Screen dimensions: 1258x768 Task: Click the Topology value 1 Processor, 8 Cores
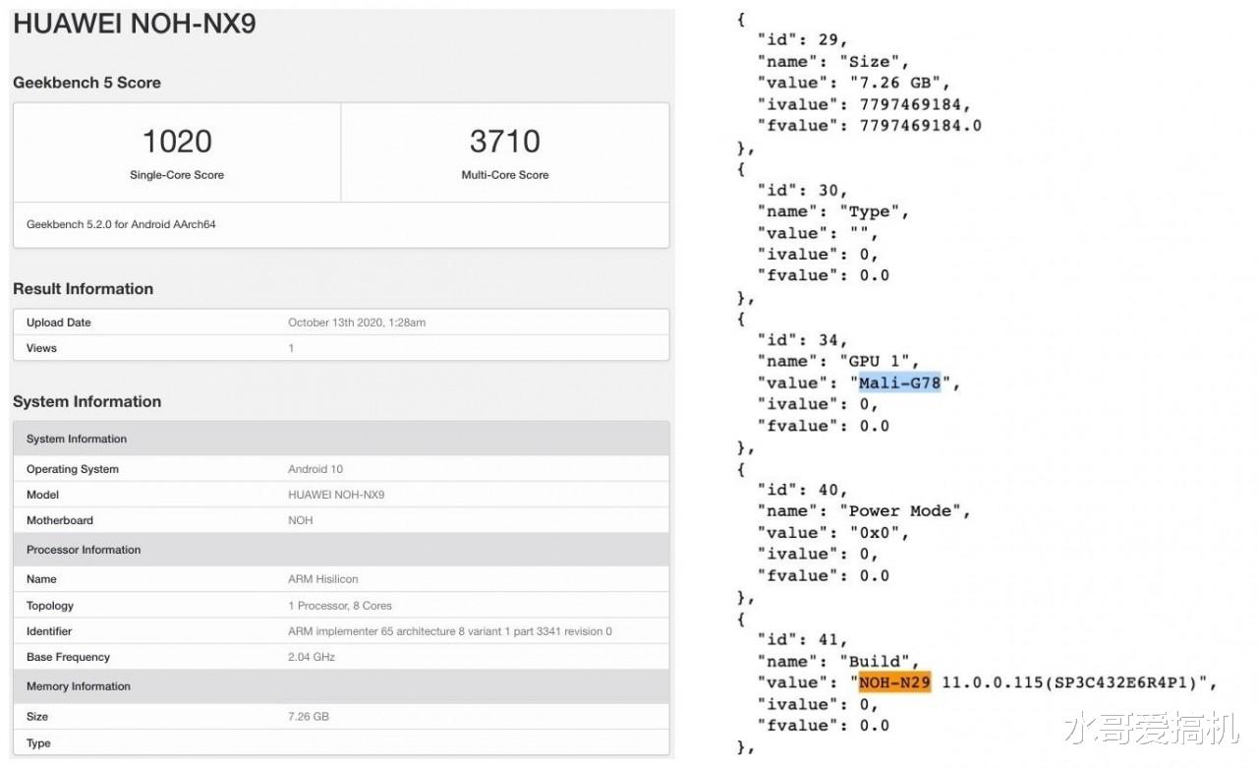340,606
